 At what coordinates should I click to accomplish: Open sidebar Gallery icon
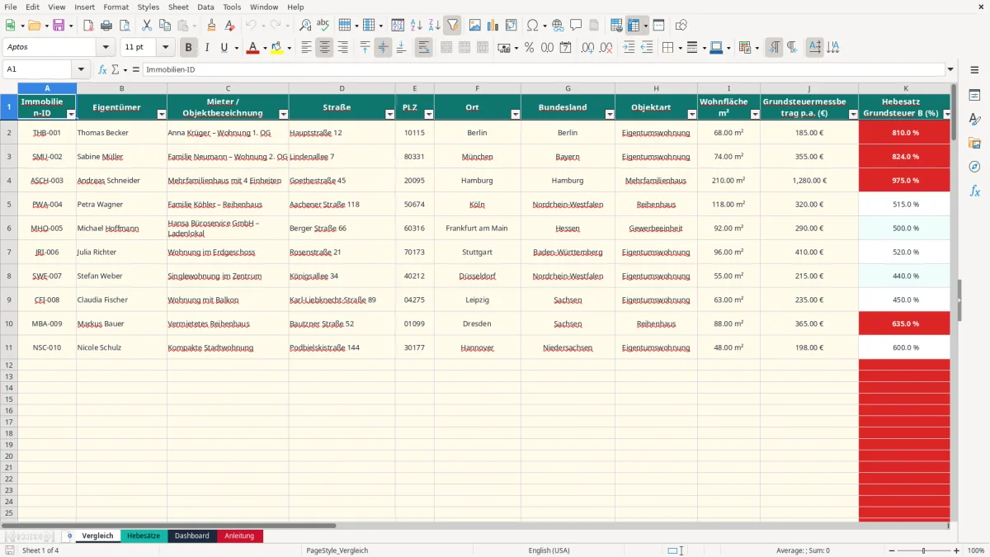974,143
